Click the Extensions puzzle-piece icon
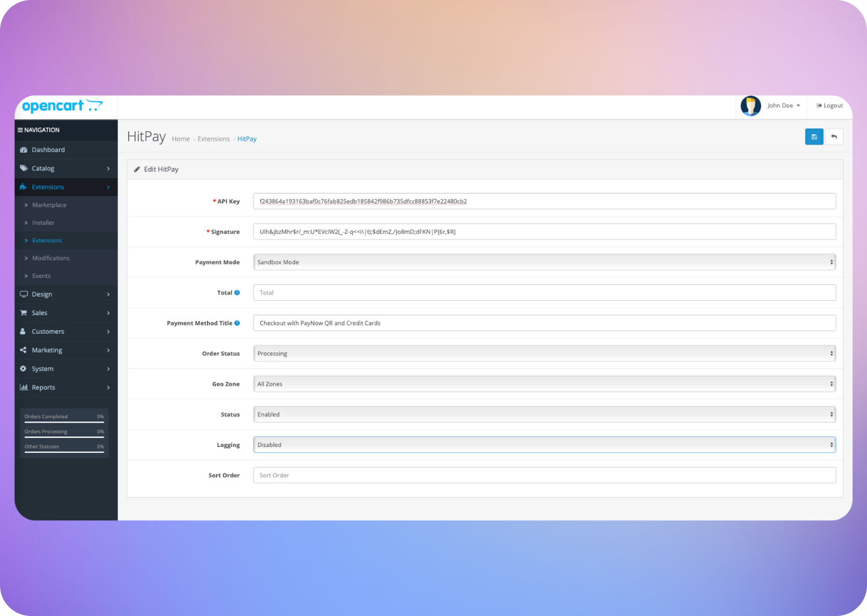867x616 pixels. point(23,187)
